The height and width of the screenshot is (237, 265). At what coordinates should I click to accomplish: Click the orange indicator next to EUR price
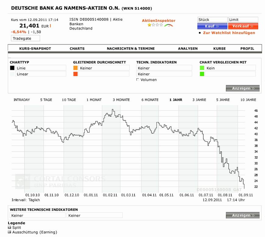coord(51,26)
